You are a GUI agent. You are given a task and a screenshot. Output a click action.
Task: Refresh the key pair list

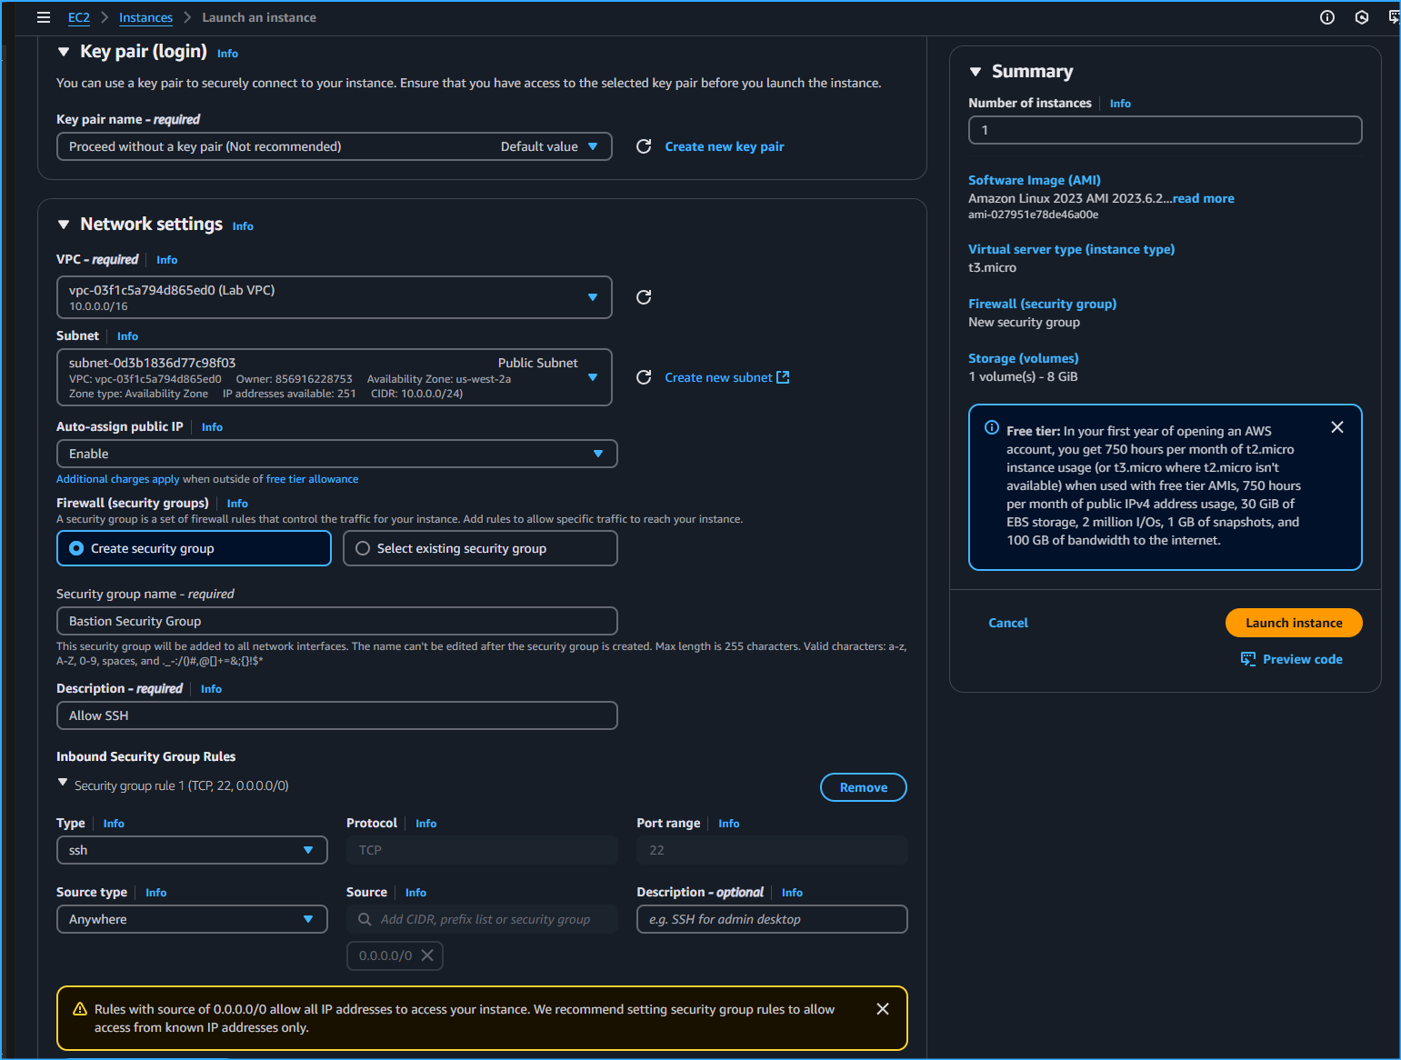click(x=644, y=146)
